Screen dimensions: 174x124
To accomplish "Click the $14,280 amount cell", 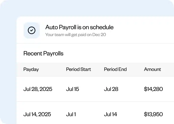I will pos(153,89).
